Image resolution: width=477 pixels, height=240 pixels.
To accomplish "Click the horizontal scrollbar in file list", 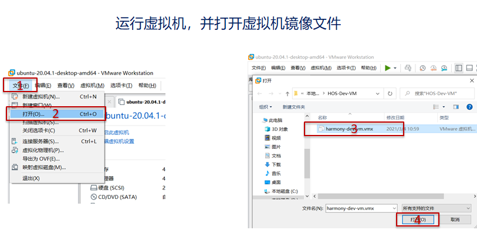I will coord(381,196).
